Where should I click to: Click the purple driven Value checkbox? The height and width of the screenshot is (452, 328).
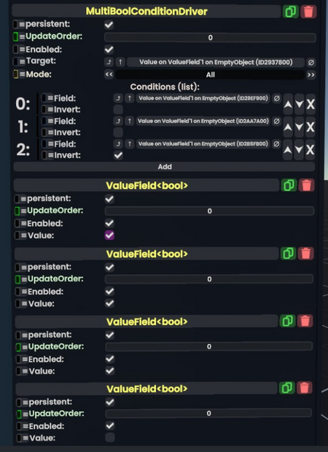pos(109,235)
